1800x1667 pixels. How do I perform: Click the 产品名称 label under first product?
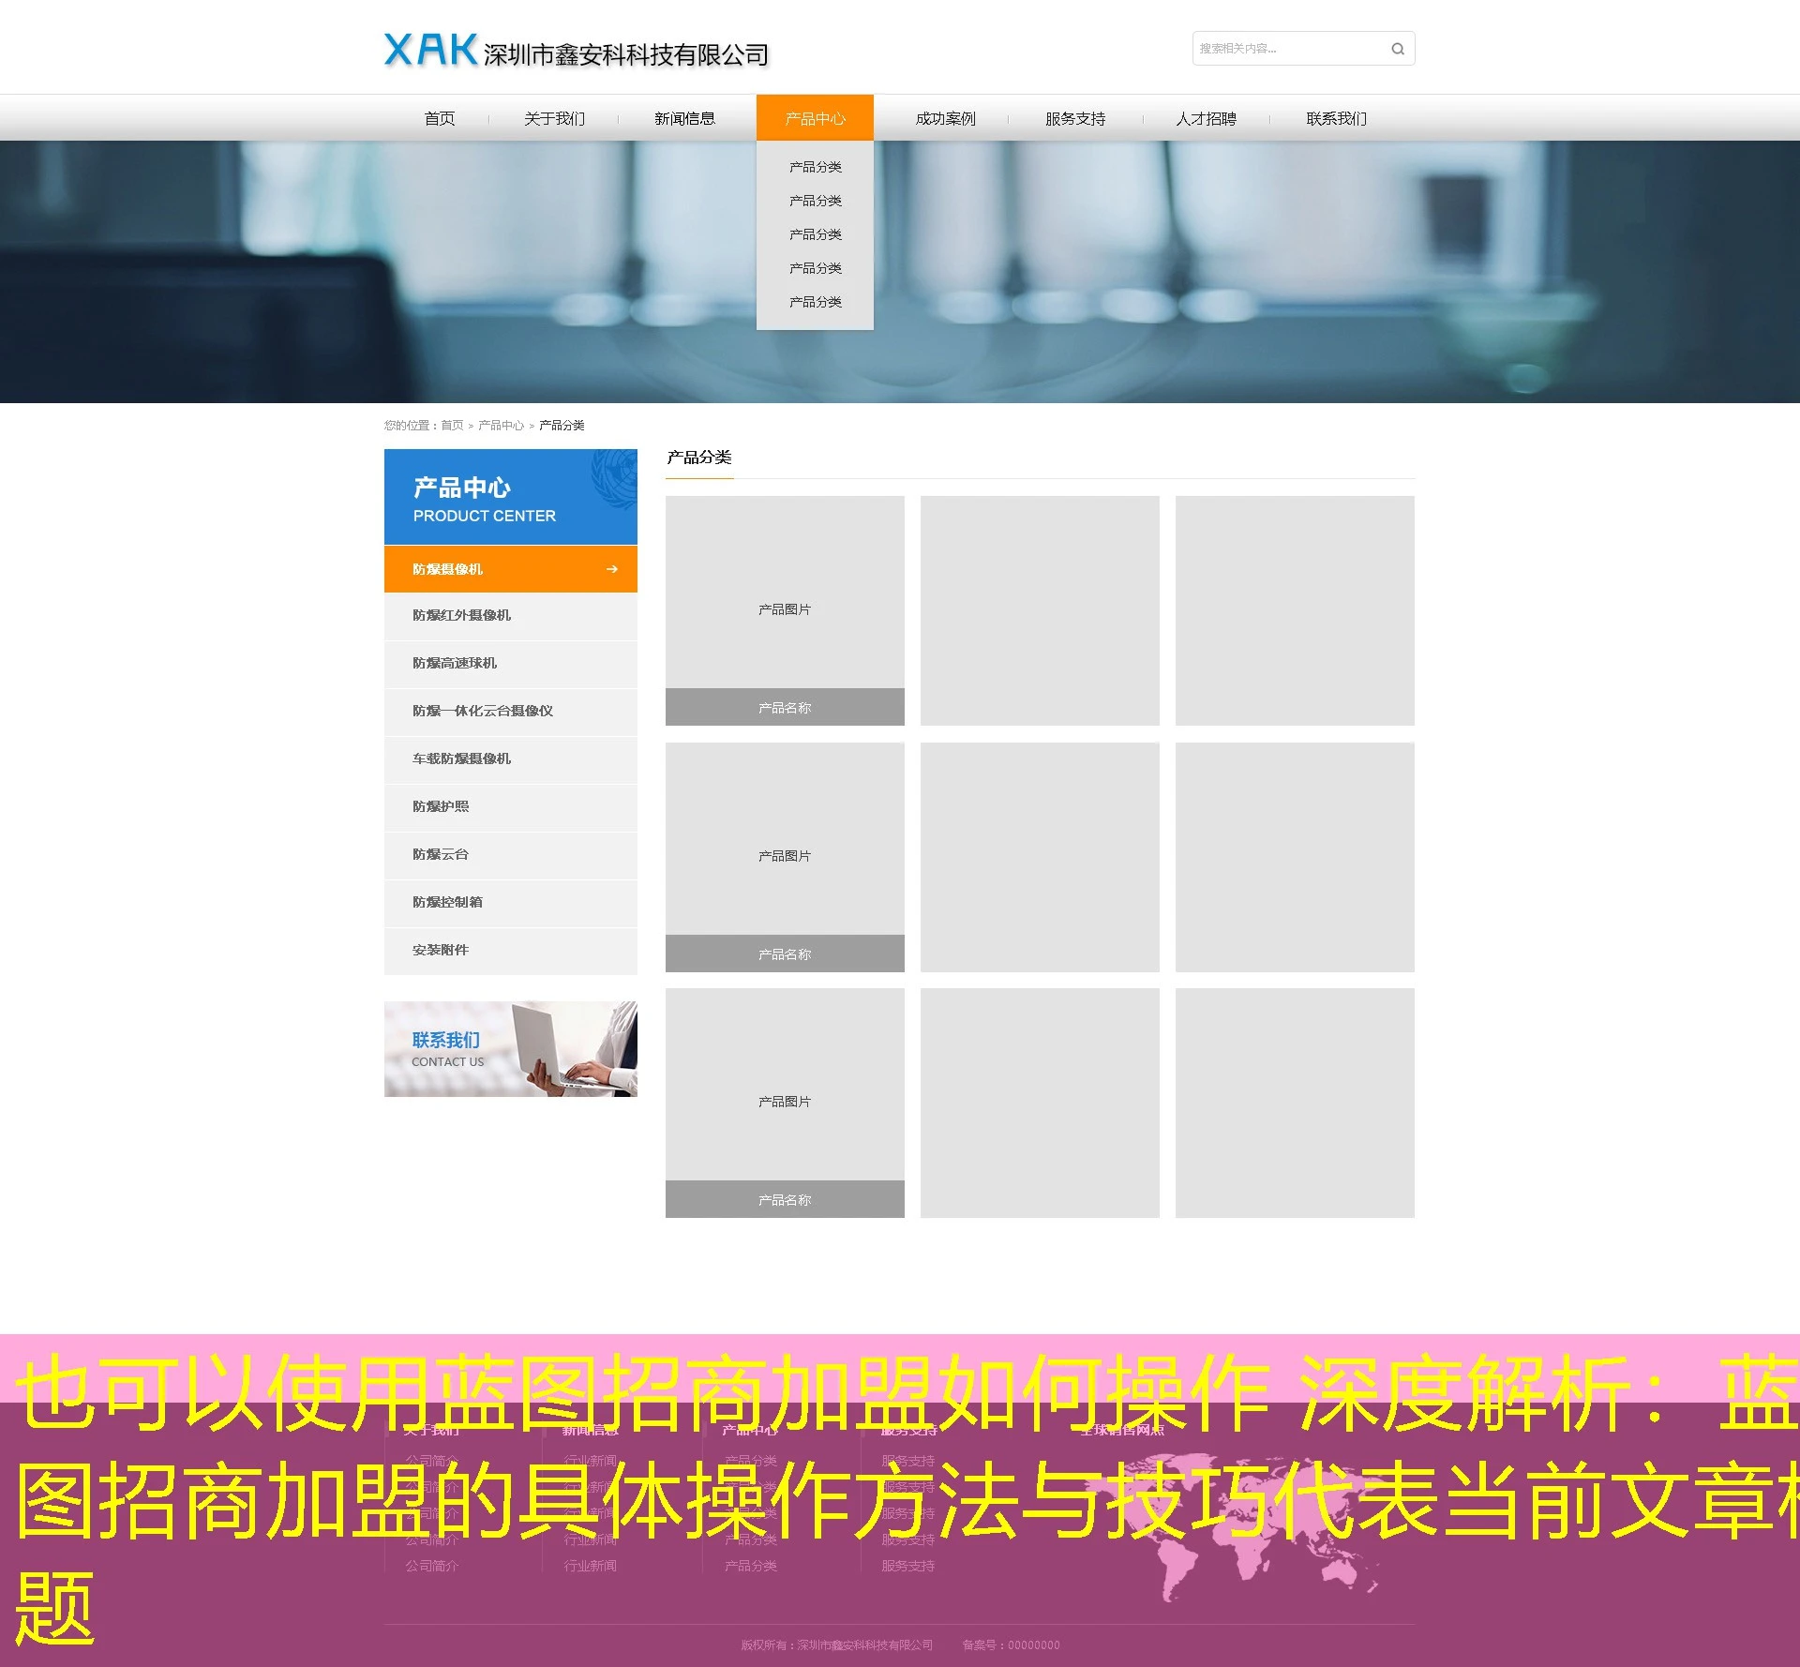coord(784,707)
